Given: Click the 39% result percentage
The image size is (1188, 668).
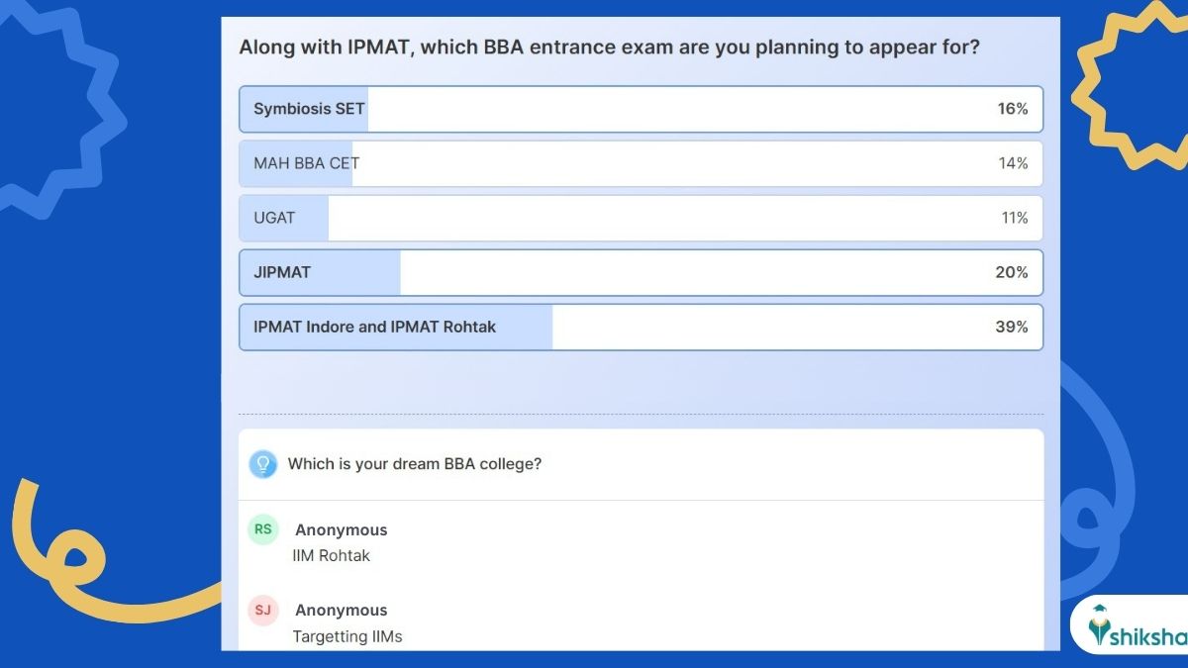Looking at the screenshot, I should (1012, 327).
